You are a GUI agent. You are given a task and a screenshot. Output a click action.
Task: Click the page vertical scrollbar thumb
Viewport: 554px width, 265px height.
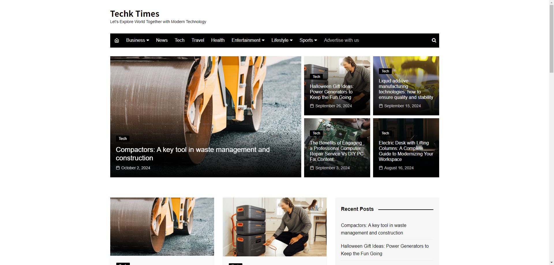[x=551, y=38]
